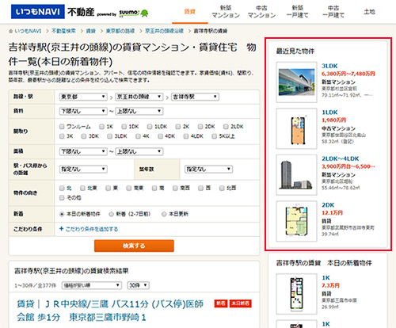This screenshot has width=396, height=328.
Task: Check the 5K以上 layout checkbox
Action: (215, 136)
